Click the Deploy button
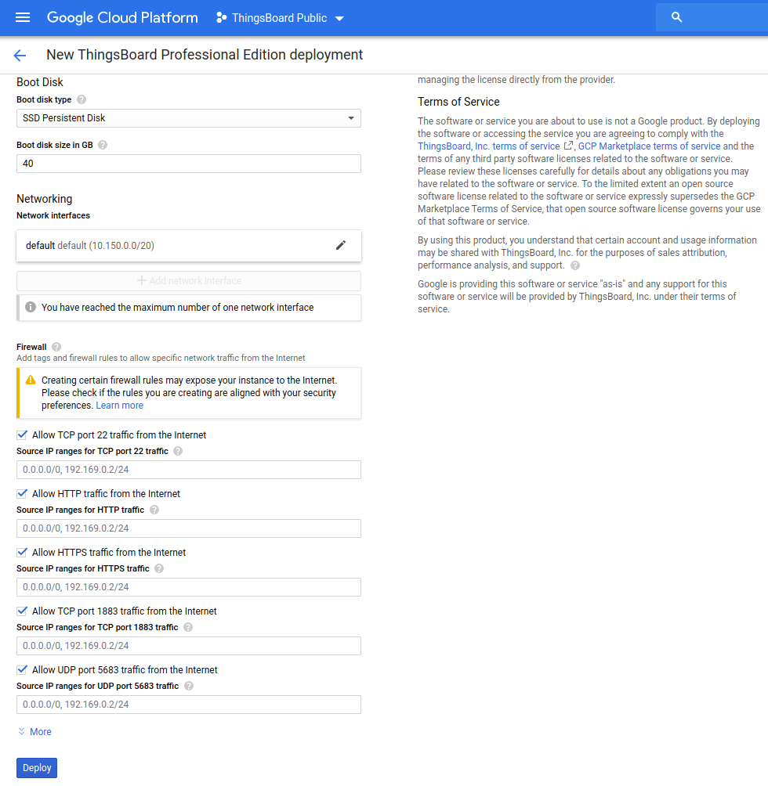The height and width of the screenshot is (786, 768). [x=37, y=768]
